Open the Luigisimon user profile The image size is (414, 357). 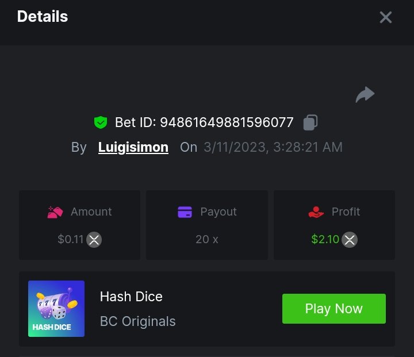point(133,147)
